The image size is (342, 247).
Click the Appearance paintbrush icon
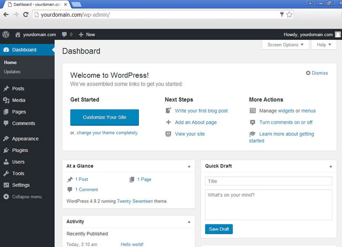click(x=6, y=139)
